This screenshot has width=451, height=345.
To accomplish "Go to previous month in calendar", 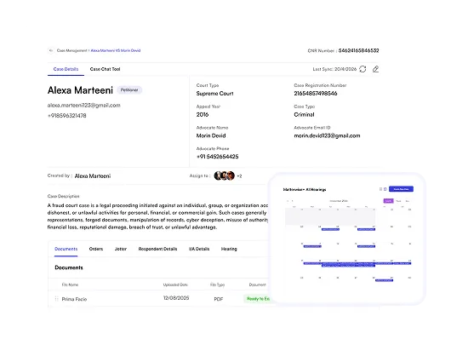I will (x=288, y=201).
